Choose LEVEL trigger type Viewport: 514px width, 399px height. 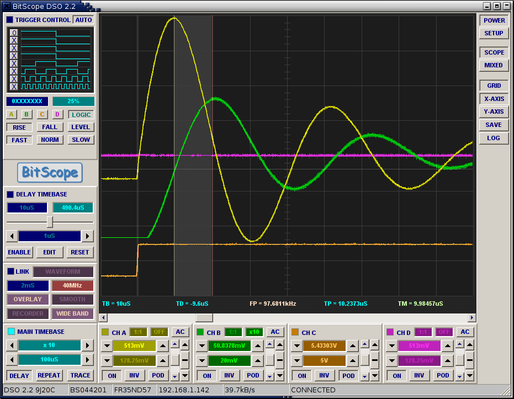point(81,127)
